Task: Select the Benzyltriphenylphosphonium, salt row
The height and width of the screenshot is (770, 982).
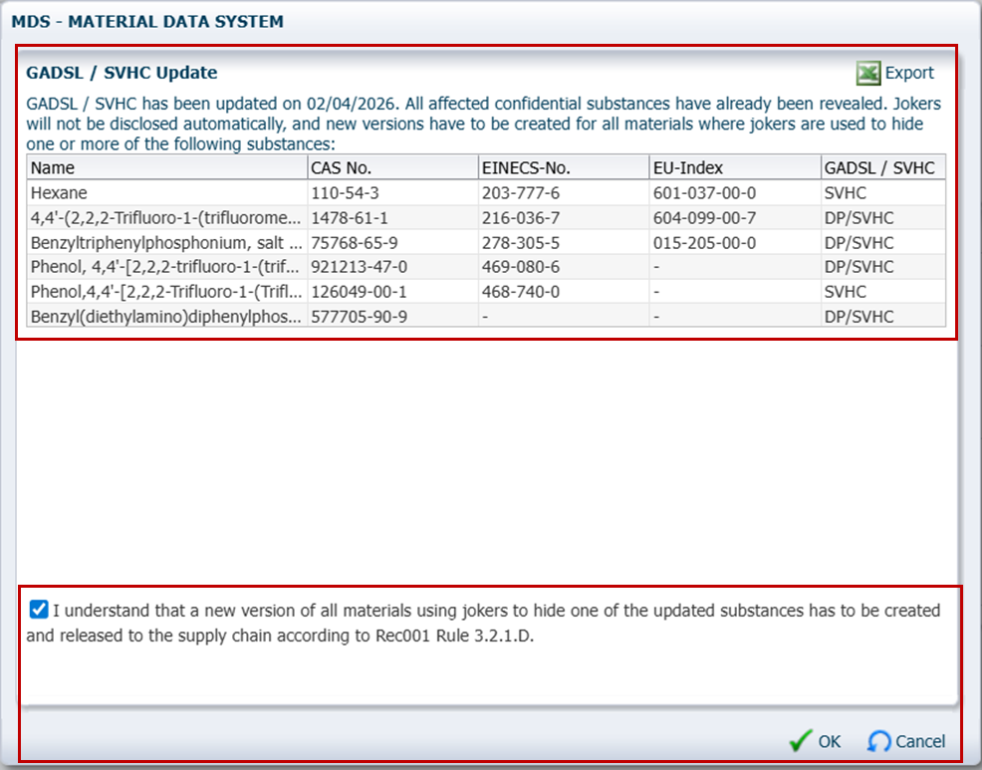Action: coord(486,242)
